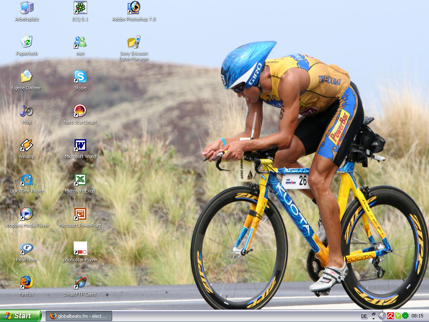Click the Nero StartSmart icon
This screenshot has height=322, width=429.
(x=80, y=111)
